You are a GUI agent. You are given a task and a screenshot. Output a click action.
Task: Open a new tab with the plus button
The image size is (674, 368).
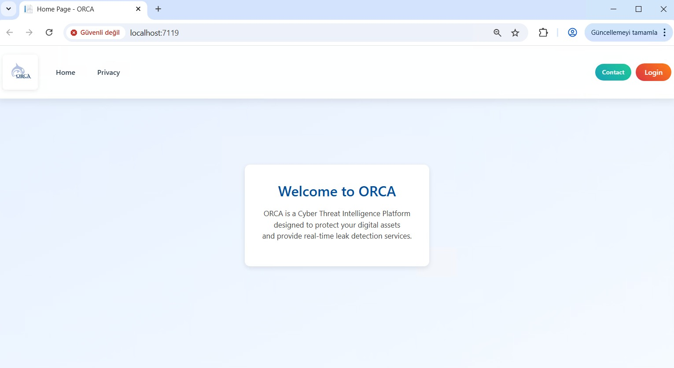[158, 9]
